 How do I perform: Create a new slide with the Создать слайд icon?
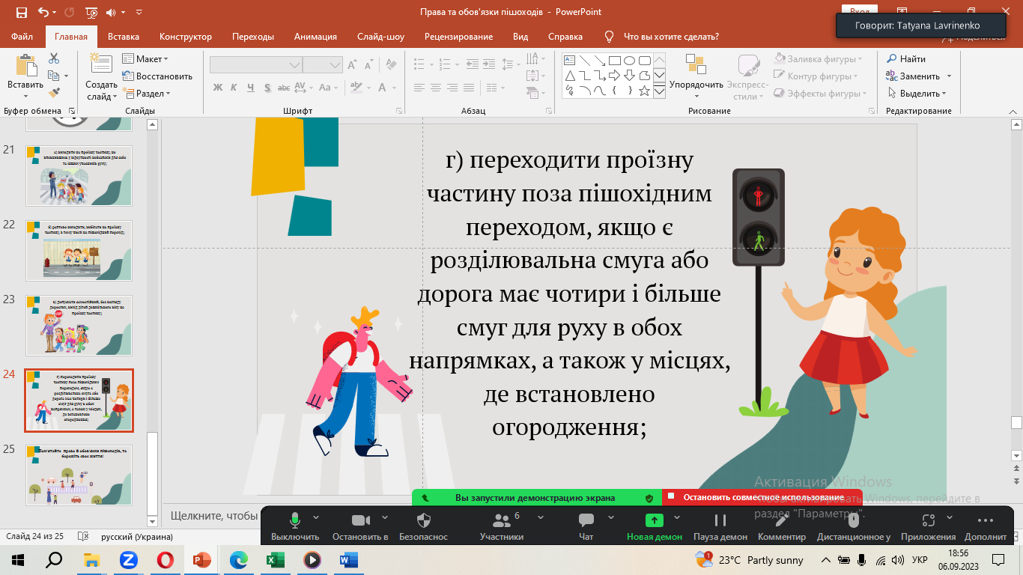pyautogui.click(x=101, y=64)
